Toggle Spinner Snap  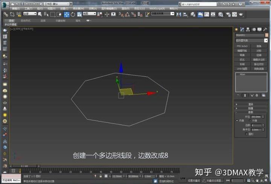click(140, 14)
